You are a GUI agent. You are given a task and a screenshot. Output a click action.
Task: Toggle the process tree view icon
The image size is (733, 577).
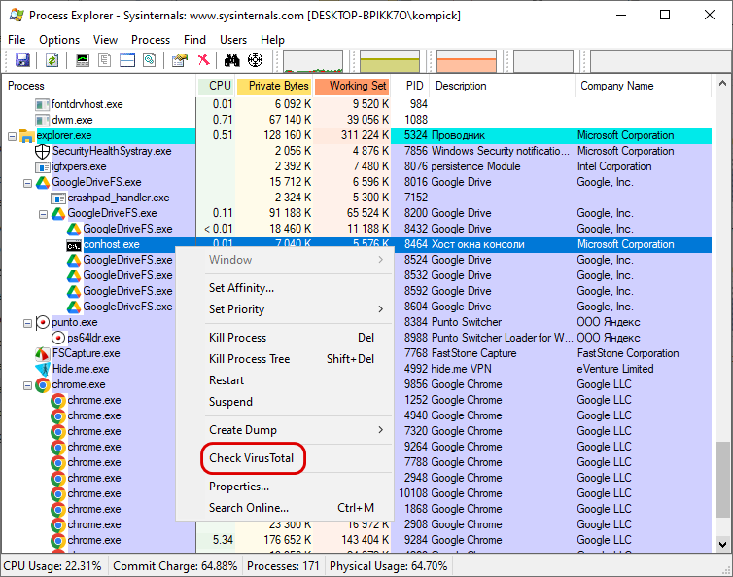pos(105,60)
